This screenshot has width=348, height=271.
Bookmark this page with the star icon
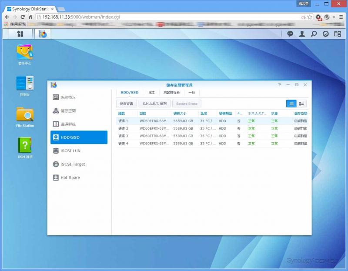tap(310, 17)
